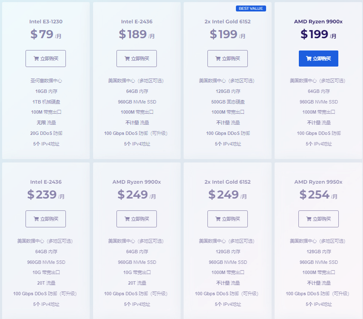This screenshot has width=363, height=319.
Task: Click the cart icon on the $199 Gold 6152 plan
Action: click(218, 59)
